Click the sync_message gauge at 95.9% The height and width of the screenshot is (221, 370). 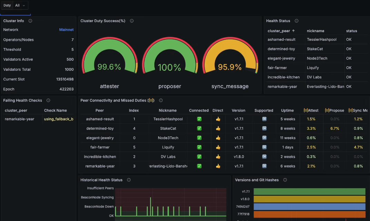pos(230,56)
